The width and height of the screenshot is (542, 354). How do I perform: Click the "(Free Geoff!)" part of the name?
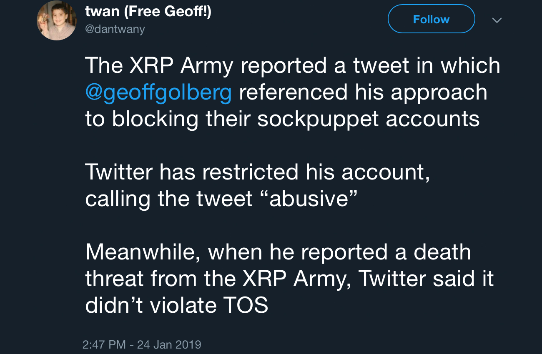pyautogui.click(x=167, y=12)
